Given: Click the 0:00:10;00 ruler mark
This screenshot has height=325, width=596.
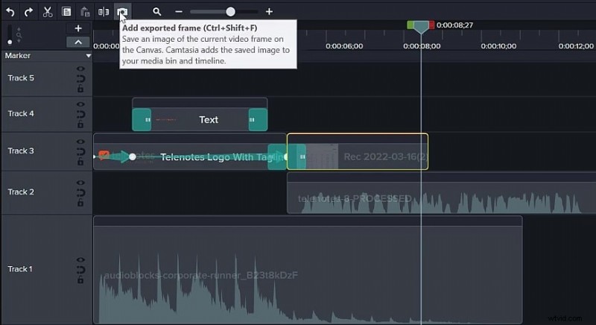Looking at the screenshot, I should [498, 46].
